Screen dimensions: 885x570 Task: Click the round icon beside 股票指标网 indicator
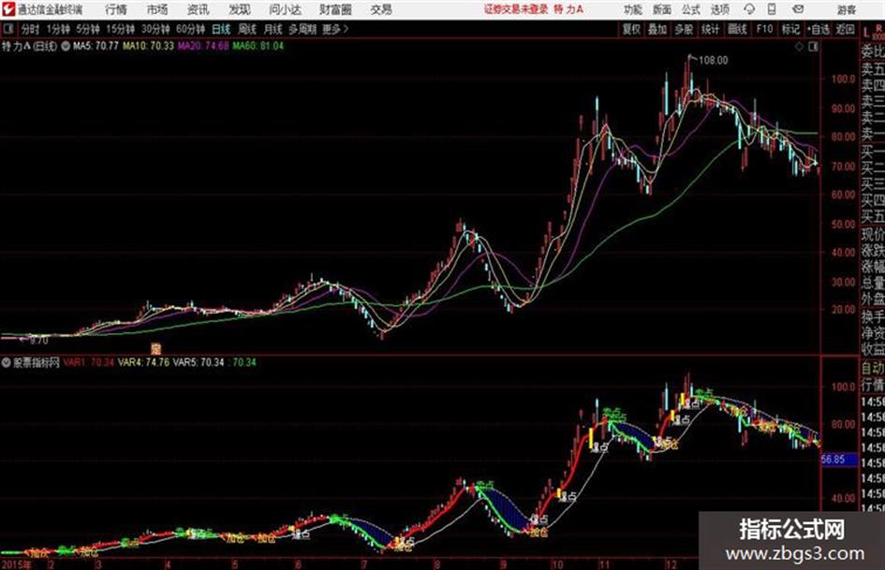(7, 363)
